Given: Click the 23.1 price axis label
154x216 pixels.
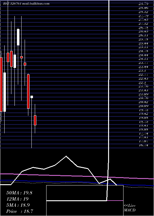Looking at the screenshot, I should pos(142,71).
